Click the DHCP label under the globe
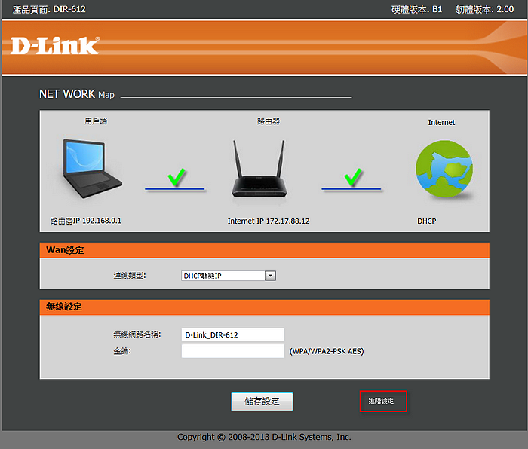Image resolution: width=528 pixels, height=449 pixels. coord(427,221)
